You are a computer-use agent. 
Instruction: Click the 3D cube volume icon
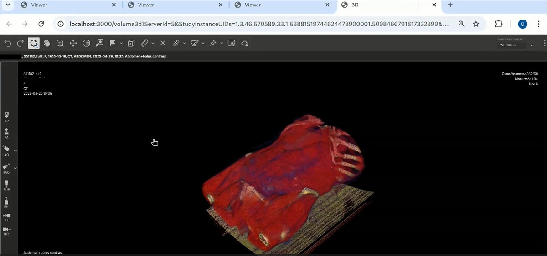131,43
